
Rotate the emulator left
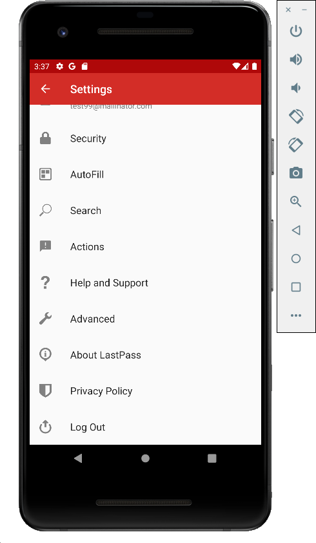(296, 116)
